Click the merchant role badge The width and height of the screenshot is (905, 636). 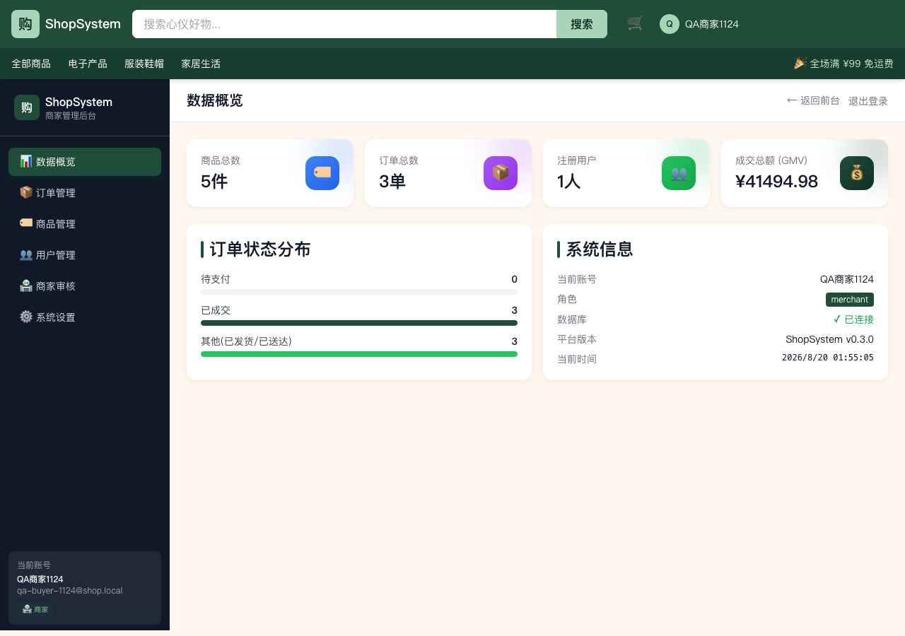850,300
